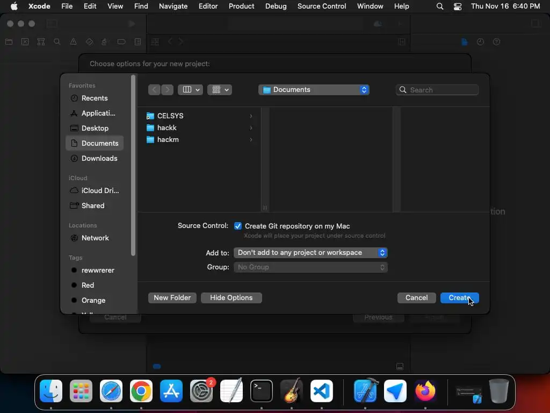Viewport: 550px width, 413px height.
Task: Open the Add to project dropdown
Action: [310, 253]
